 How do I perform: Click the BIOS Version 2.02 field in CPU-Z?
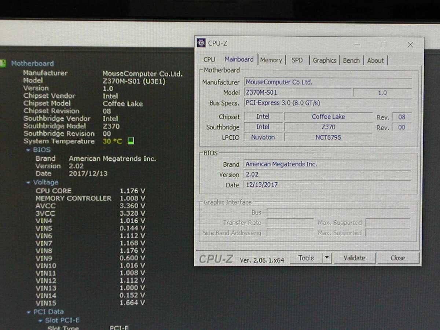pos(328,175)
